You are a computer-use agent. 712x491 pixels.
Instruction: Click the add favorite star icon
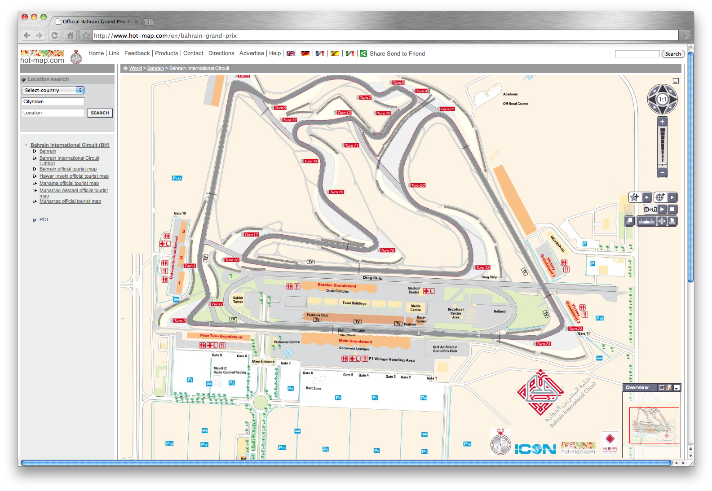(x=634, y=197)
